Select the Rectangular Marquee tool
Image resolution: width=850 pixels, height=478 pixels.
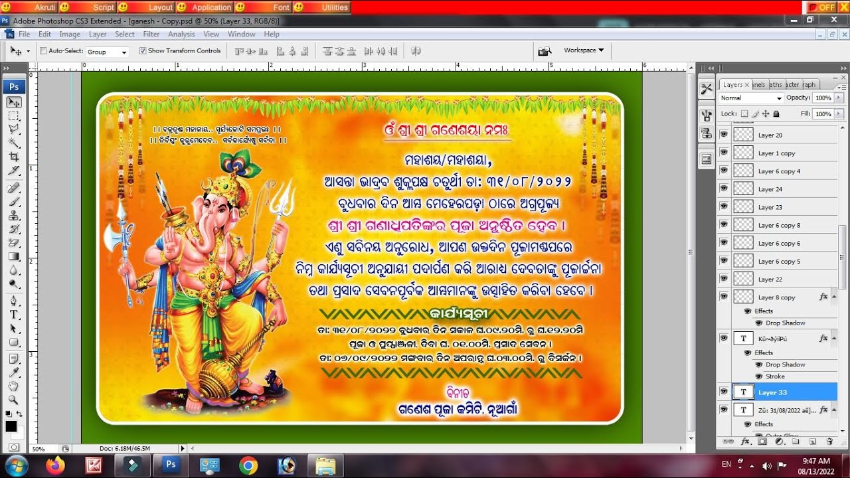pos(13,116)
